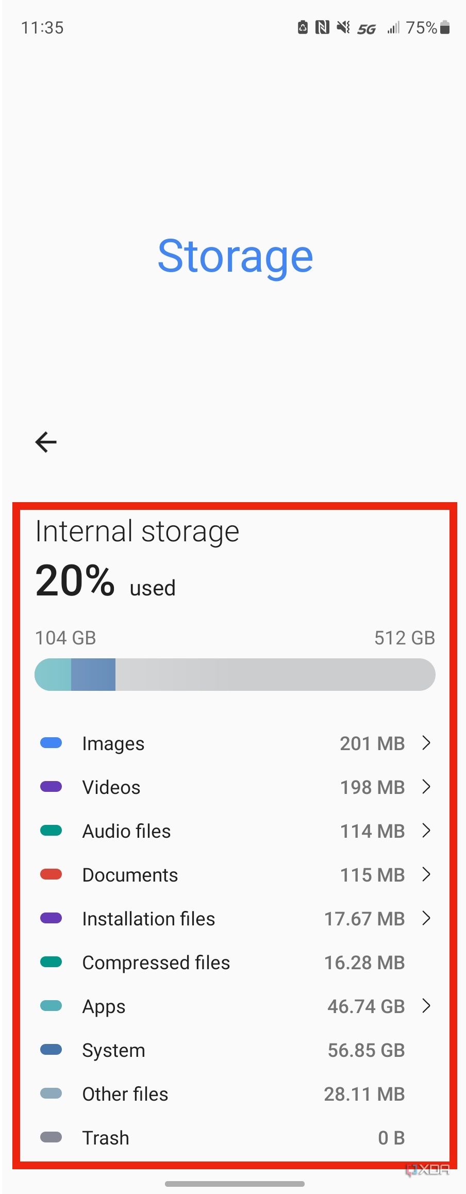Tap the back arrow to go back

coord(45,442)
